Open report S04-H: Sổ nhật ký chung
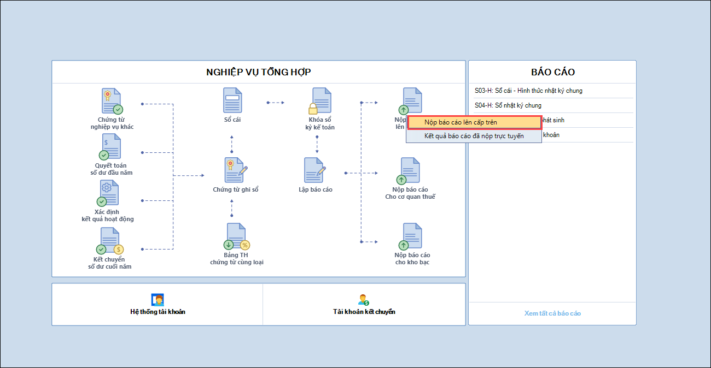Viewport: 711px width, 368px height. (508, 105)
